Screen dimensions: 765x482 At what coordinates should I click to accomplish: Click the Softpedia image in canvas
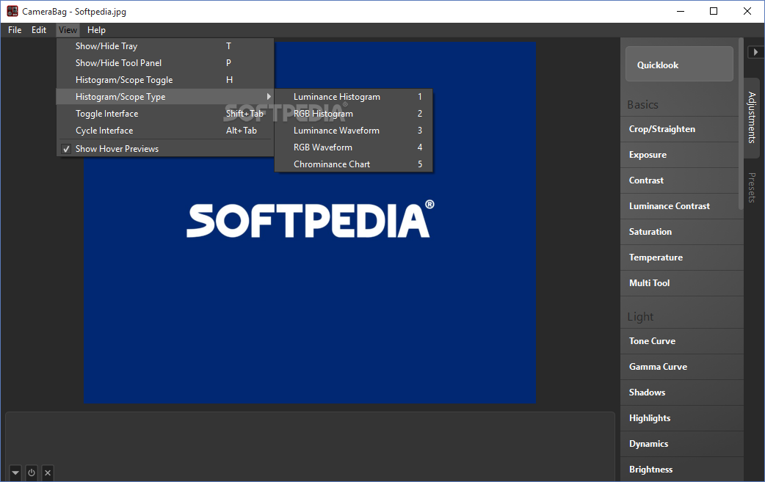[x=310, y=222]
